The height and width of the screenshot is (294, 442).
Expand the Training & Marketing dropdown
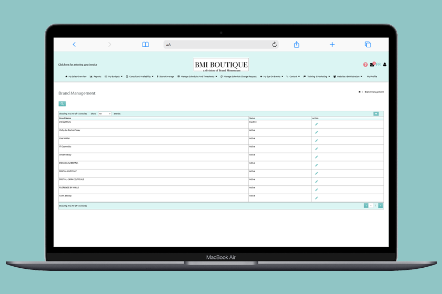coord(317,77)
